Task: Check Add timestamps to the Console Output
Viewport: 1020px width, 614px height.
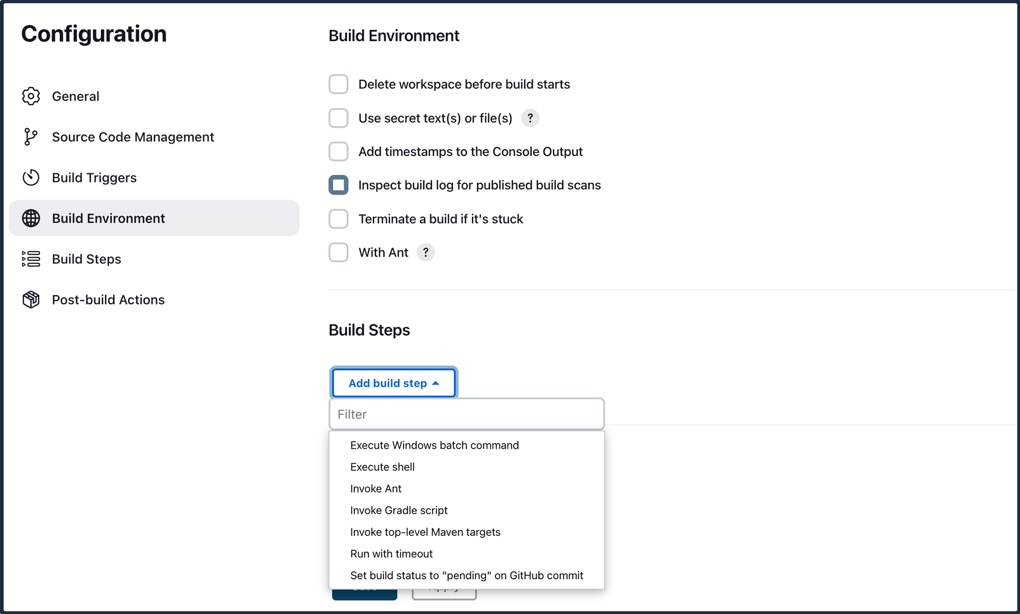Action: [338, 152]
